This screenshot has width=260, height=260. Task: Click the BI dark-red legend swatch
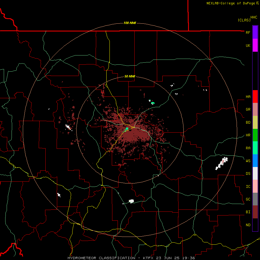coord(255,212)
